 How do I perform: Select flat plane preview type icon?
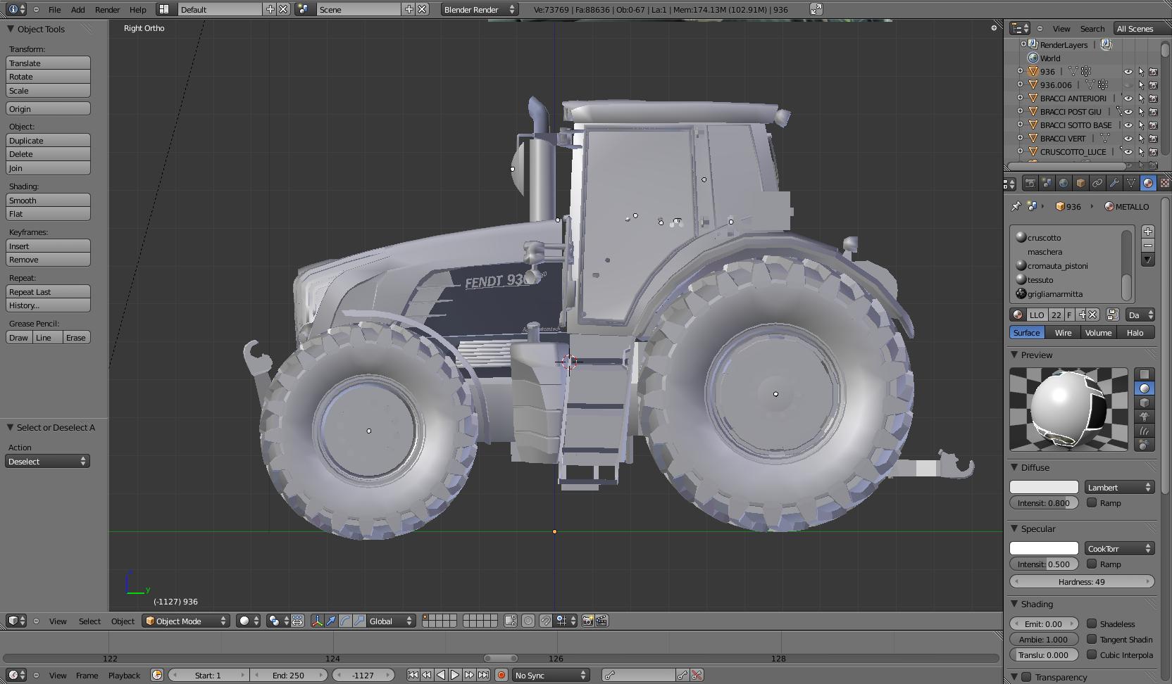click(1145, 374)
